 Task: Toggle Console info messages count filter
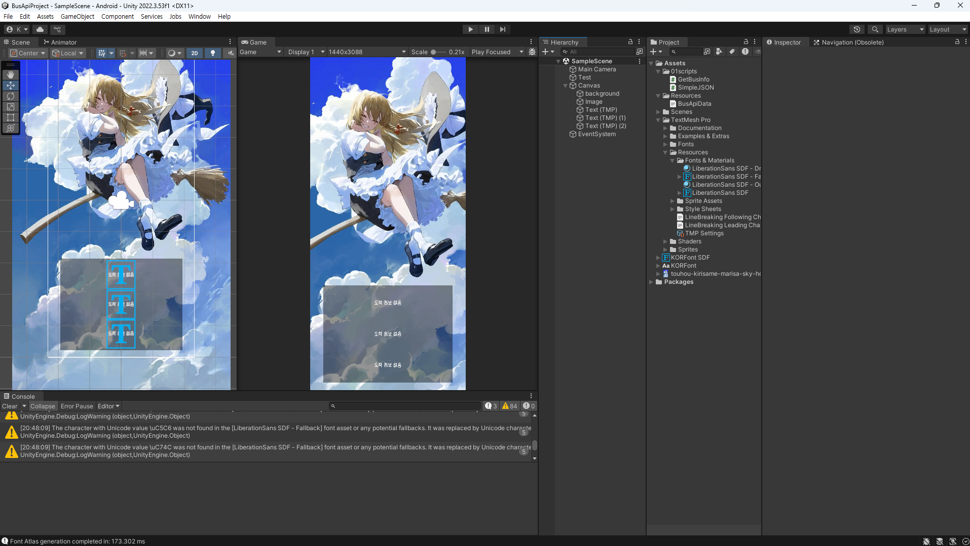click(491, 406)
